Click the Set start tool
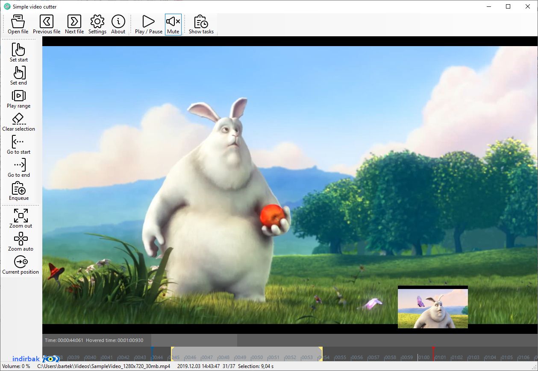 [x=19, y=52]
